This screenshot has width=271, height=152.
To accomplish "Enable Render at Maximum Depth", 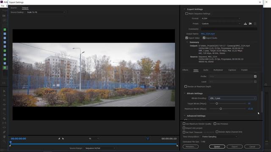I will click(x=186, y=86).
